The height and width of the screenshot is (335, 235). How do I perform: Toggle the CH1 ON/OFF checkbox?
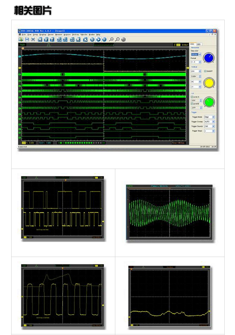point(205,71)
